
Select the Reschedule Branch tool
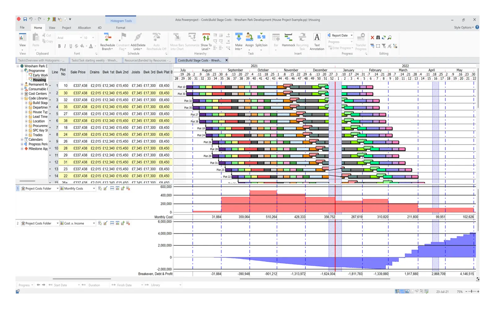pyautogui.click(x=107, y=42)
